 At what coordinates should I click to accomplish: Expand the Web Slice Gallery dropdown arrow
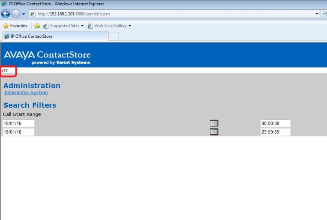[130, 26]
